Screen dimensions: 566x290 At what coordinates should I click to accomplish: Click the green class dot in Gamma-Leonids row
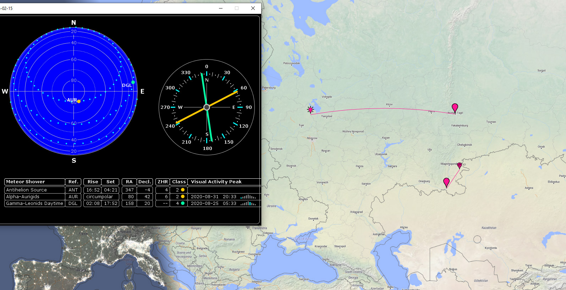(183, 203)
